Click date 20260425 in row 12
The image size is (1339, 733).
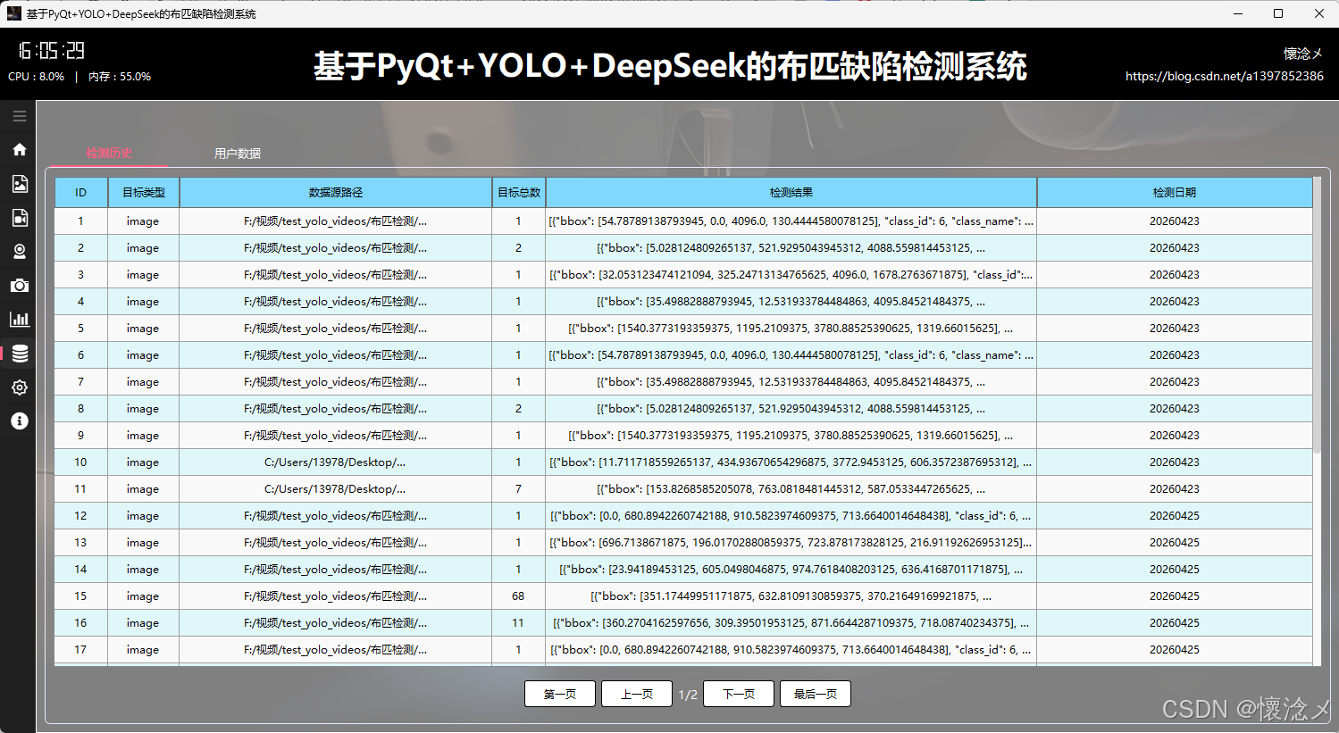click(1175, 516)
